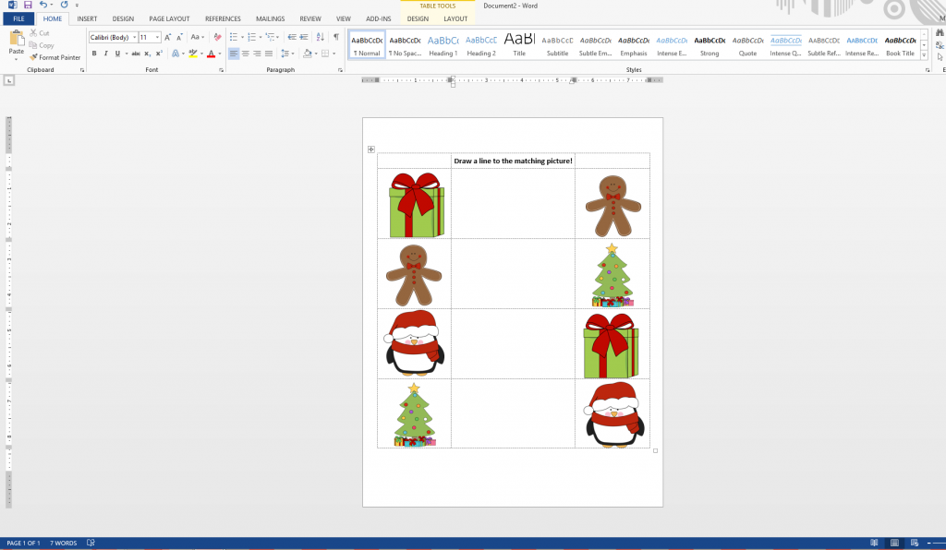Apply the Book Title style

tap(900, 45)
